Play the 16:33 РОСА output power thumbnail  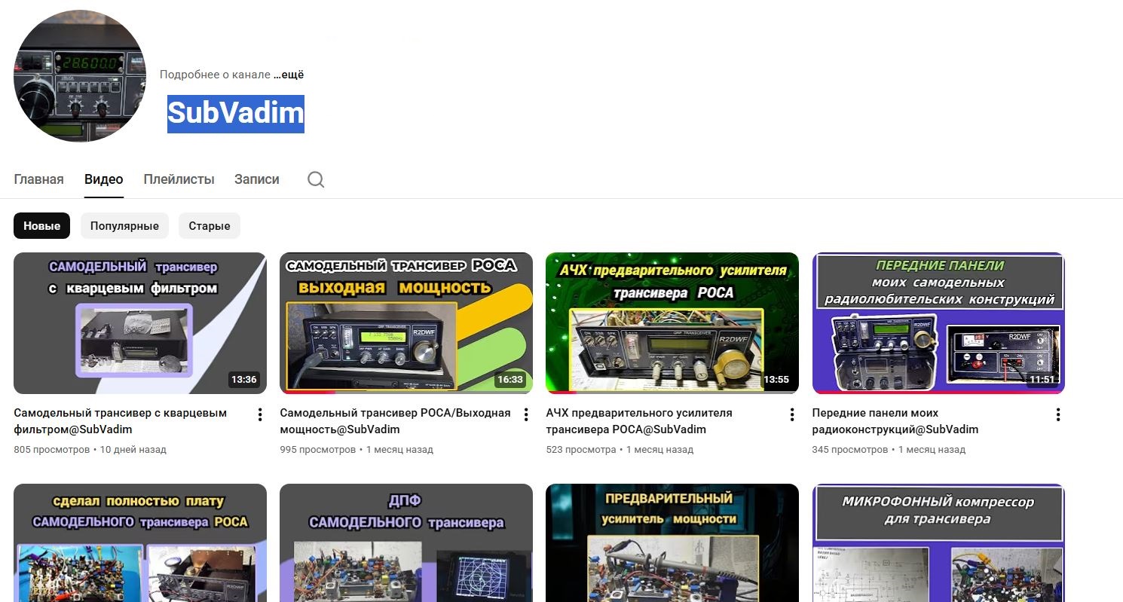point(405,322)
